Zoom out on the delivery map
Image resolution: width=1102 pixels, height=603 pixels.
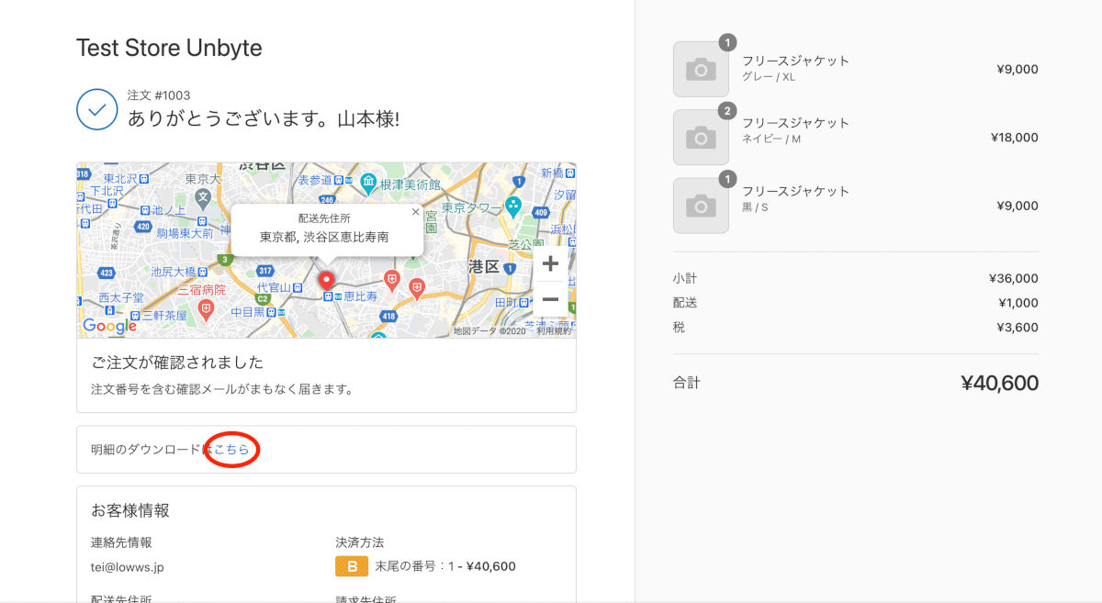(550, 299)
